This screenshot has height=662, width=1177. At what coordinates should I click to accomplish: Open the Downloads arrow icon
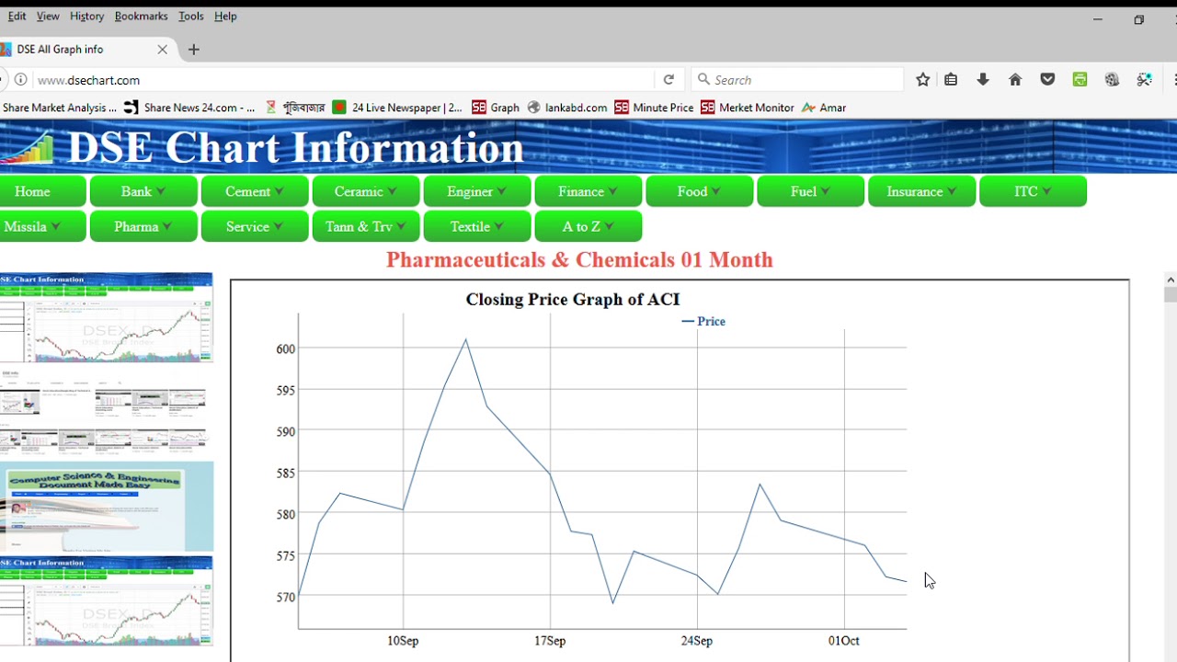click(x=983, y=80)
